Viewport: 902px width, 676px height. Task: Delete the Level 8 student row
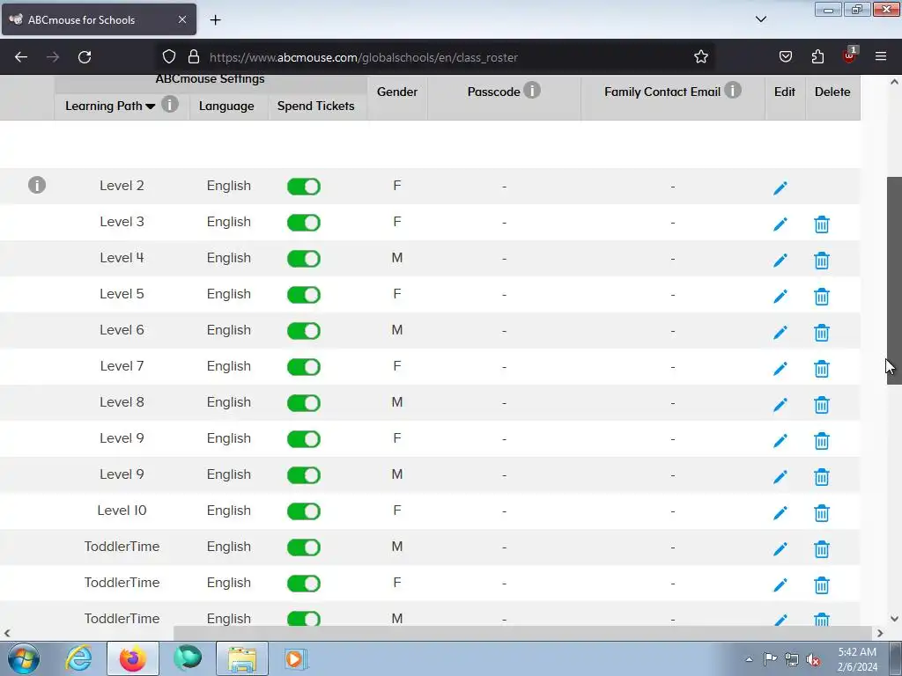pos(822,405)
